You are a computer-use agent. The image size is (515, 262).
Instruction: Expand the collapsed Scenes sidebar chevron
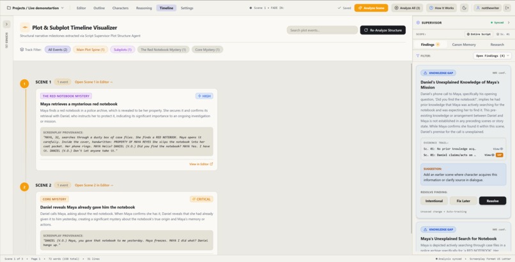click(x=6, y=24)
